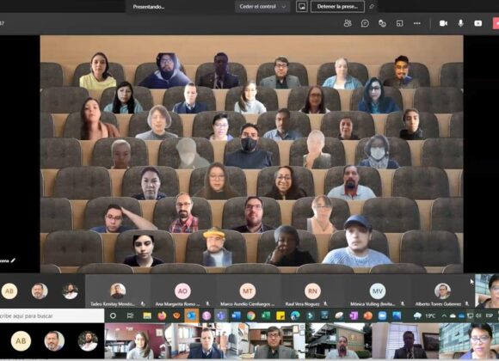The width and height of the screenshot is (499, 361).
Task: Open the volume control in tray
Action: click(478, 315)
